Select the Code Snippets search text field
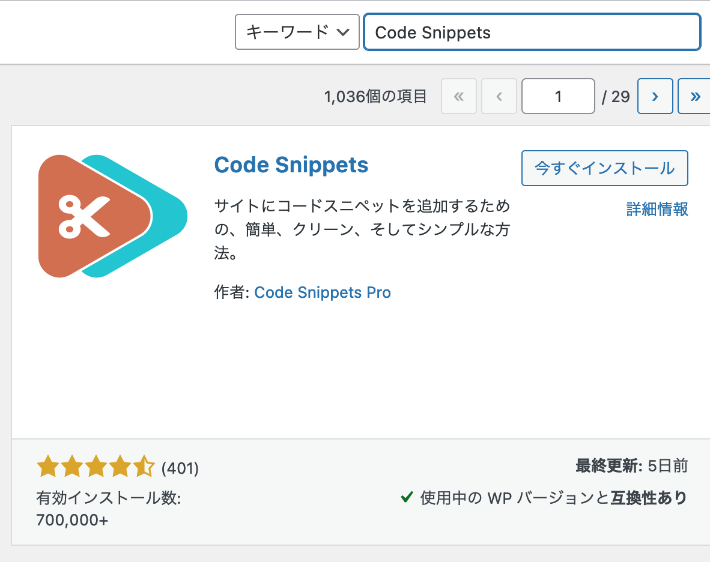This screenshot has height=562, width=710. point(532,32)
